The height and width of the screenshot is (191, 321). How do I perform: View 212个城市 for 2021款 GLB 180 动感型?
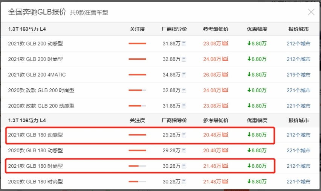click(298, 135)
